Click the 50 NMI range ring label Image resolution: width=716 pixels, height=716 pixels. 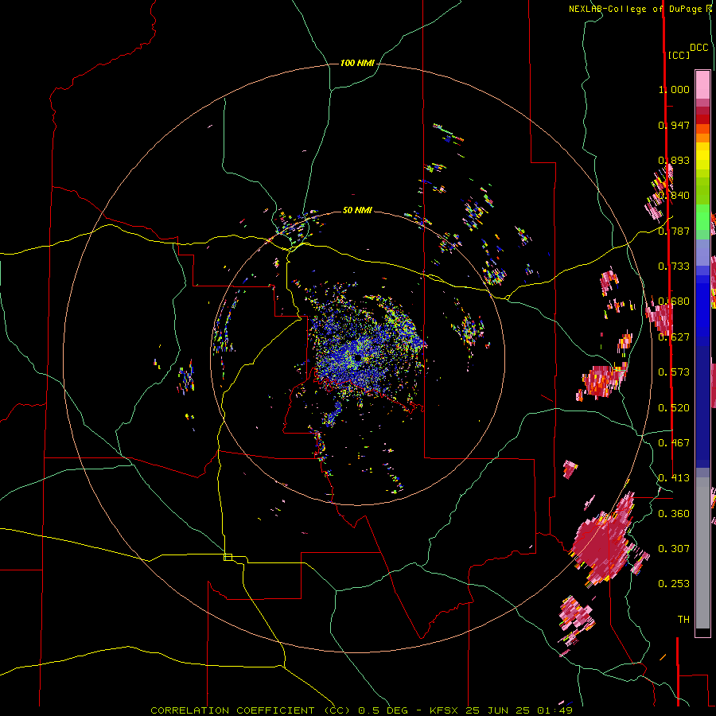pos(357,210)
